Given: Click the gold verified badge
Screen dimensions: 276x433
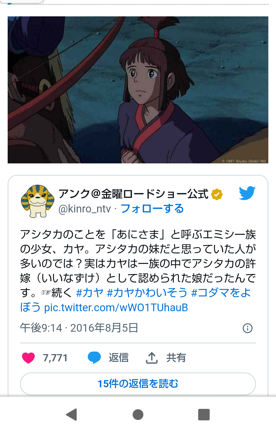Looking at the screenshot, I should coord(217,195).
